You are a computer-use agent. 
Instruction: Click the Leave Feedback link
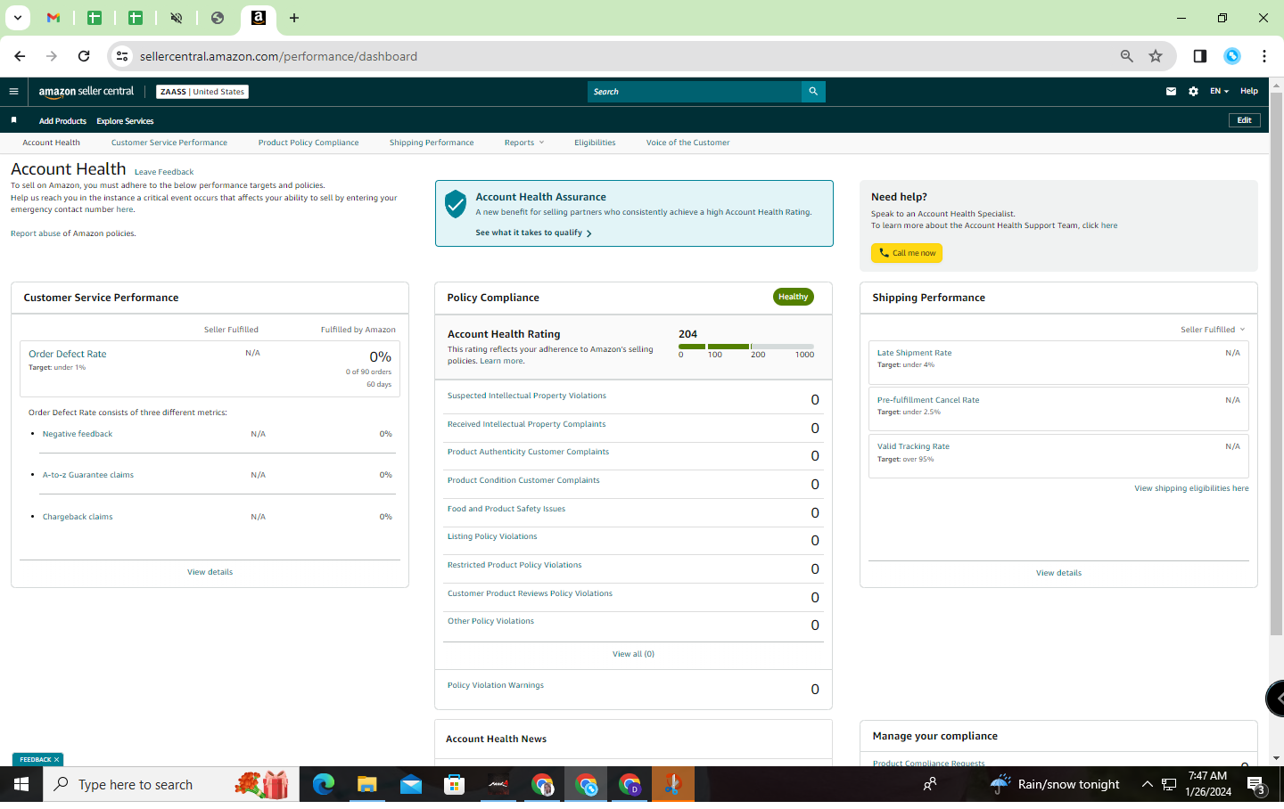(x=164, y=172)
